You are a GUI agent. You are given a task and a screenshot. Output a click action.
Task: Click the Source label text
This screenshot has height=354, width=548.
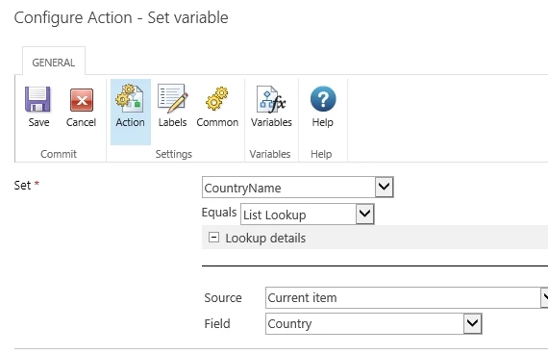[x=223, y=297]
